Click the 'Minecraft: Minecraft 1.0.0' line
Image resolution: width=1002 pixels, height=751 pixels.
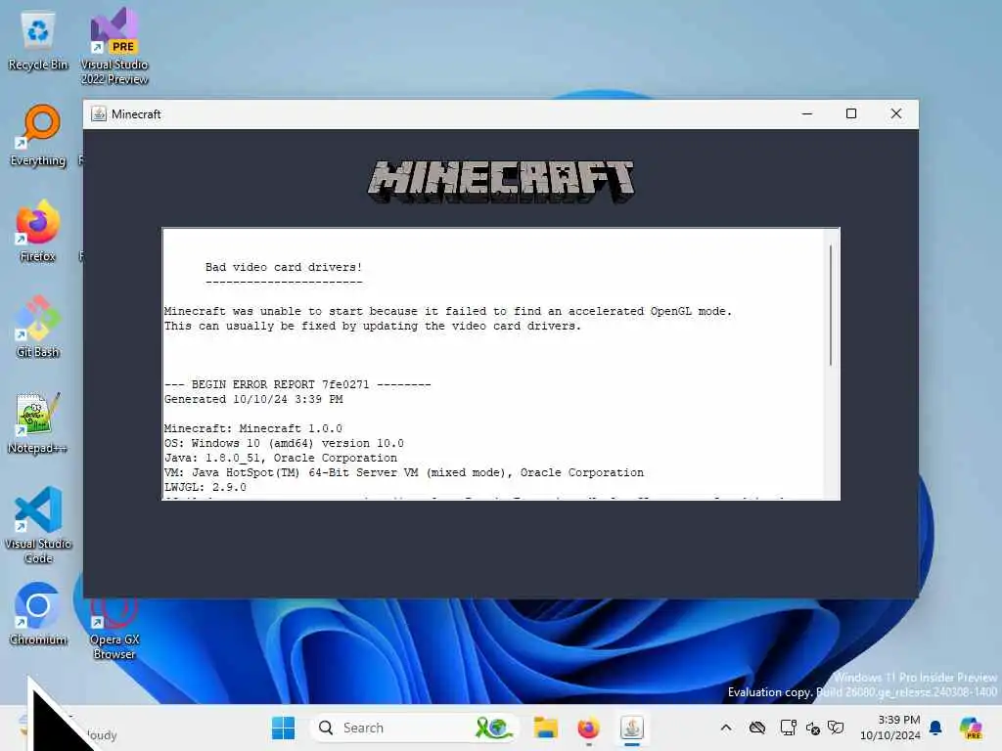(253, 428)
